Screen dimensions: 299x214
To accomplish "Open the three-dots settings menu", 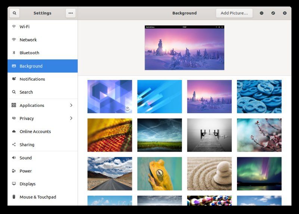I will [70, 13].
